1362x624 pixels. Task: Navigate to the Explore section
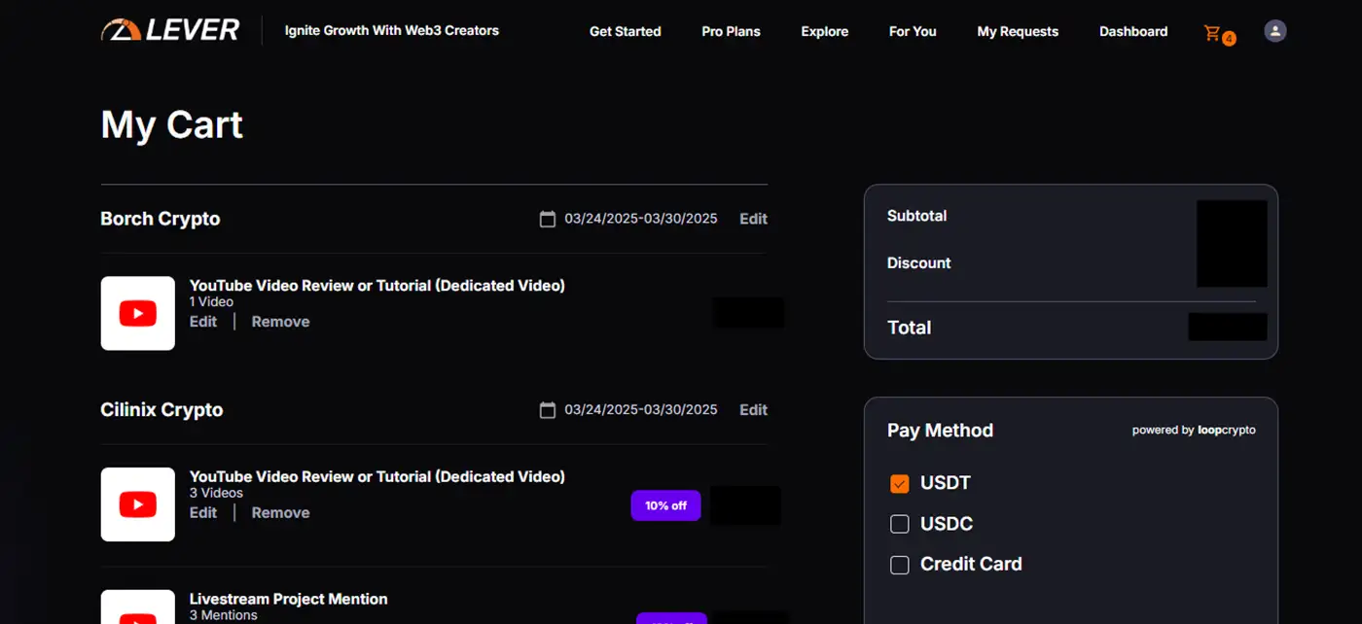pyautogui.click(x=824, y=31)
